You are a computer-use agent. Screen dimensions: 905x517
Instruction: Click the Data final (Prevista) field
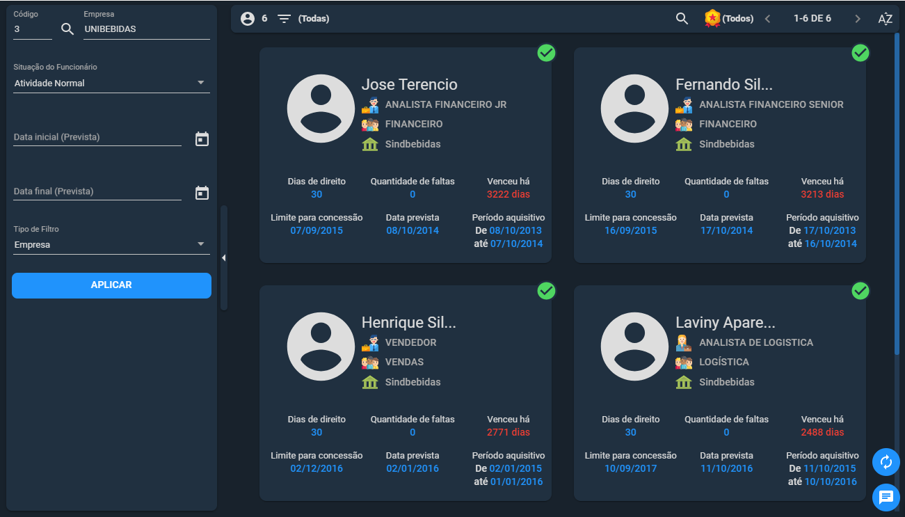click(x=97, y=191)
